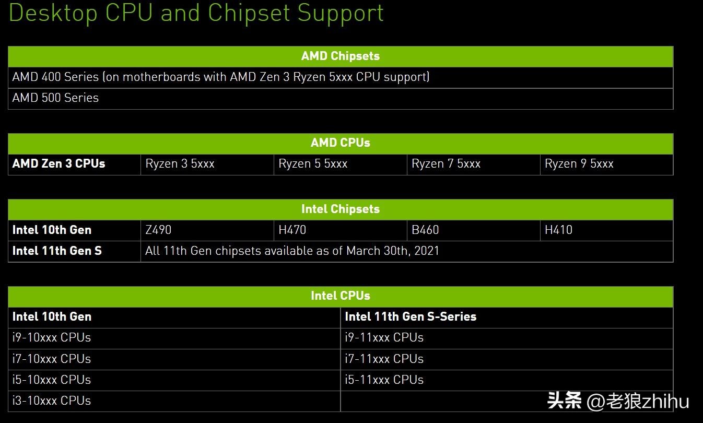The image size is (703, 423).
Task: Click the Intel 11th Gen S row label
Action: [x=57, y=251]
